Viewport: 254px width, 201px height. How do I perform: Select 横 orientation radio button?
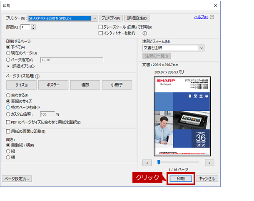coord(8,157)
